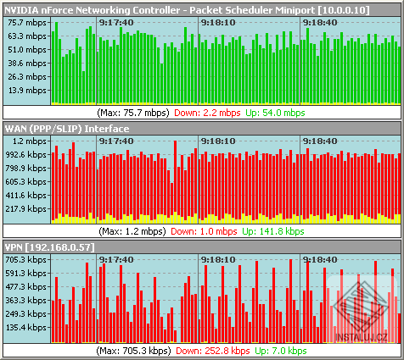The image size is (404, 360).
Task: Click the 605.3 kbps scale label
Action: [x=25, y=182]
